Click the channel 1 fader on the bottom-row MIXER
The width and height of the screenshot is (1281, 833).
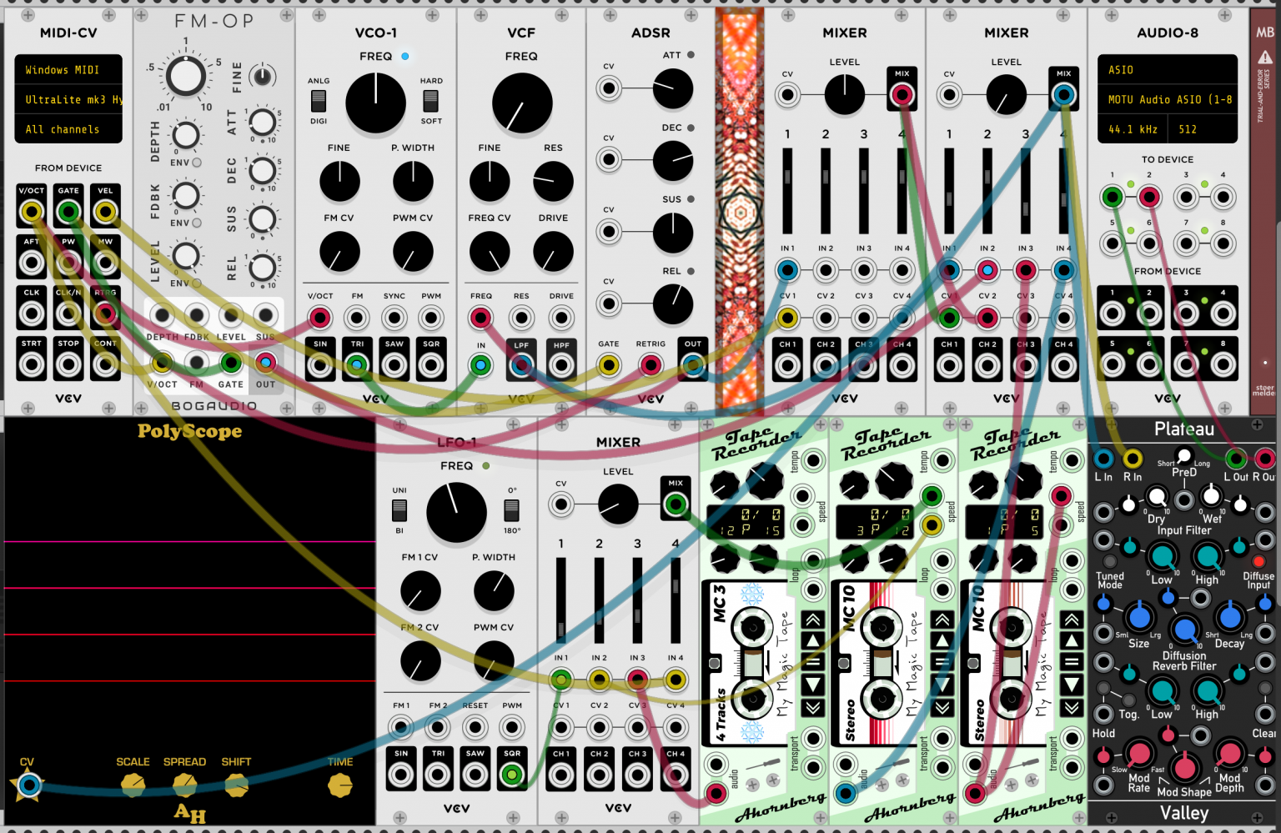pos(561,601)
